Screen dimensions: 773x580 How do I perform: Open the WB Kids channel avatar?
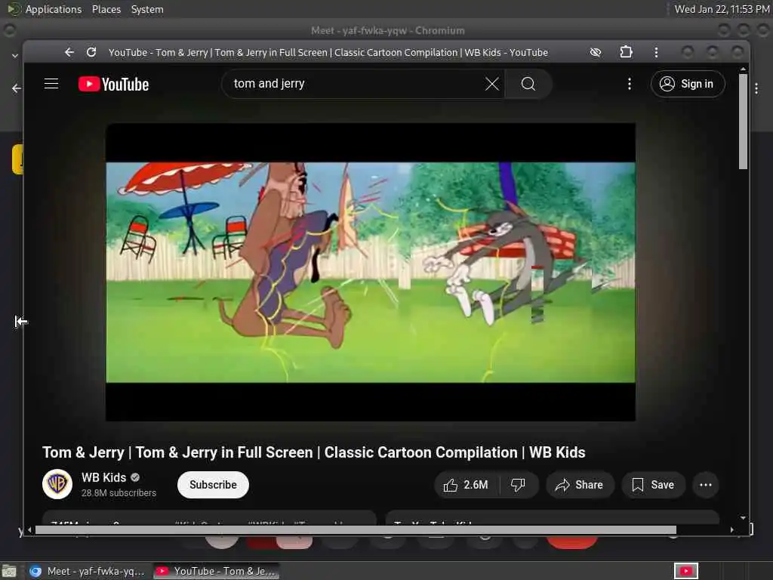57,484
